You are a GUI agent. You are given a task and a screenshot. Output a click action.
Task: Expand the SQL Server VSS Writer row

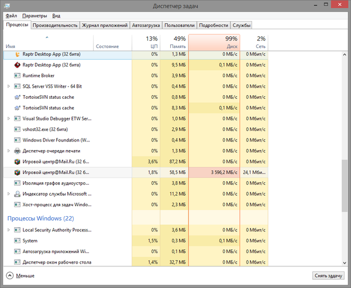(x=9, y=86)
